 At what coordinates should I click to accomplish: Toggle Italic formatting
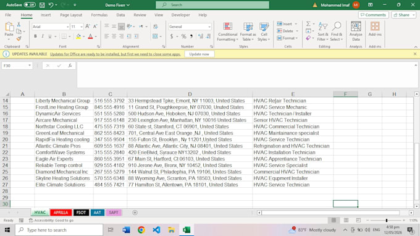click(x=43, y=36)
